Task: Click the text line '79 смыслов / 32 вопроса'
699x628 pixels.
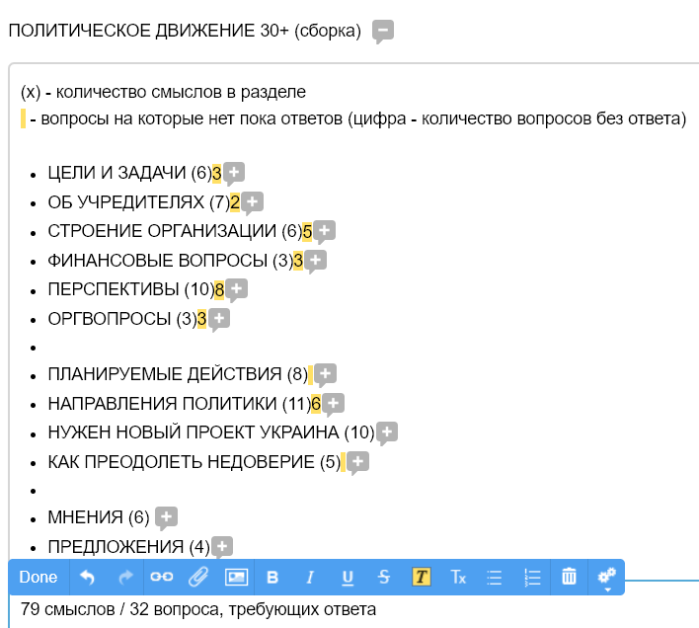Action: coord(198,609)
